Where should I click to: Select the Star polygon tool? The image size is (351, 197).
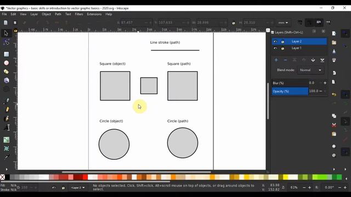click(6, 72)
